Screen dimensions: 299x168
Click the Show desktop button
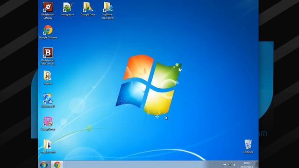[x=256, y=165]
